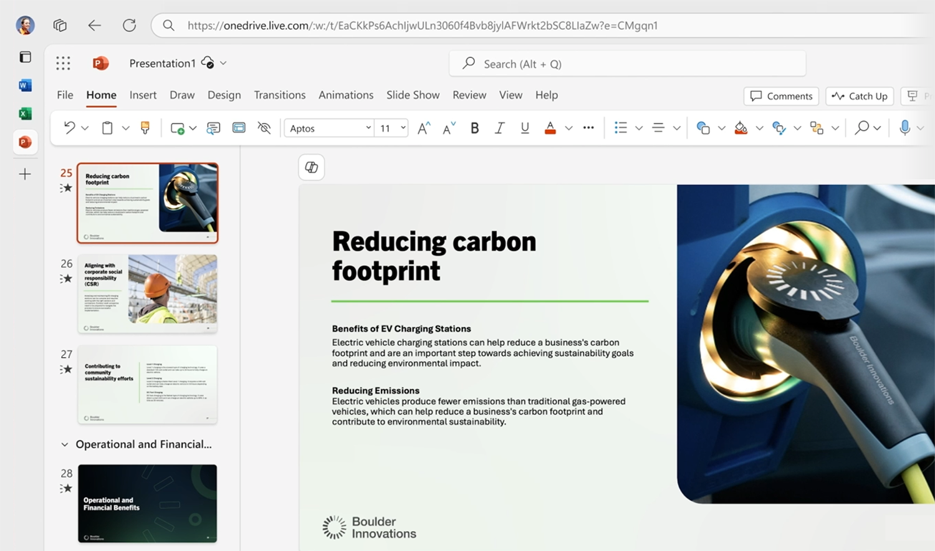Click the Copilot icon above the slide

pyautogui.click(x=312, y=167)
